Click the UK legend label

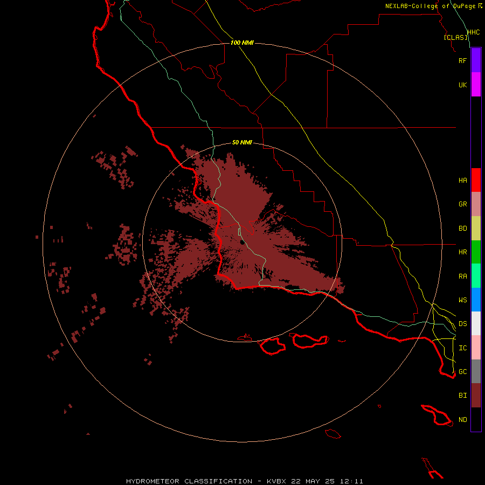pos(462,85)
